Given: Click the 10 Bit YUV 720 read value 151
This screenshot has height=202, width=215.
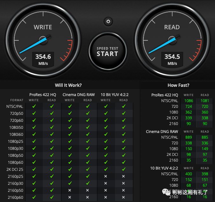Looking at the screenshot, I should [205, 180].
